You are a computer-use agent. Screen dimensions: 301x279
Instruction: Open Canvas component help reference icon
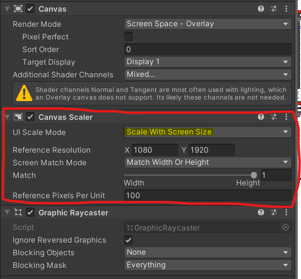pos(260,9)
